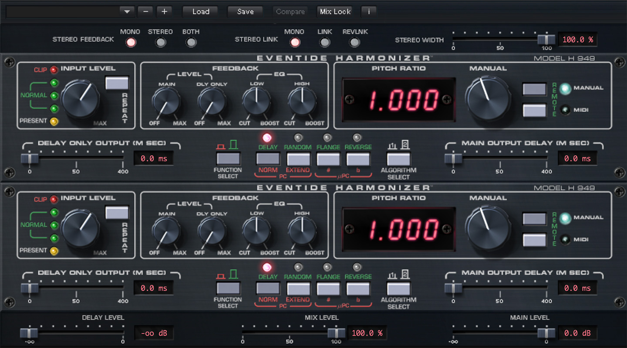Click bottom unit ALGORITHM SELECT button

398,288
